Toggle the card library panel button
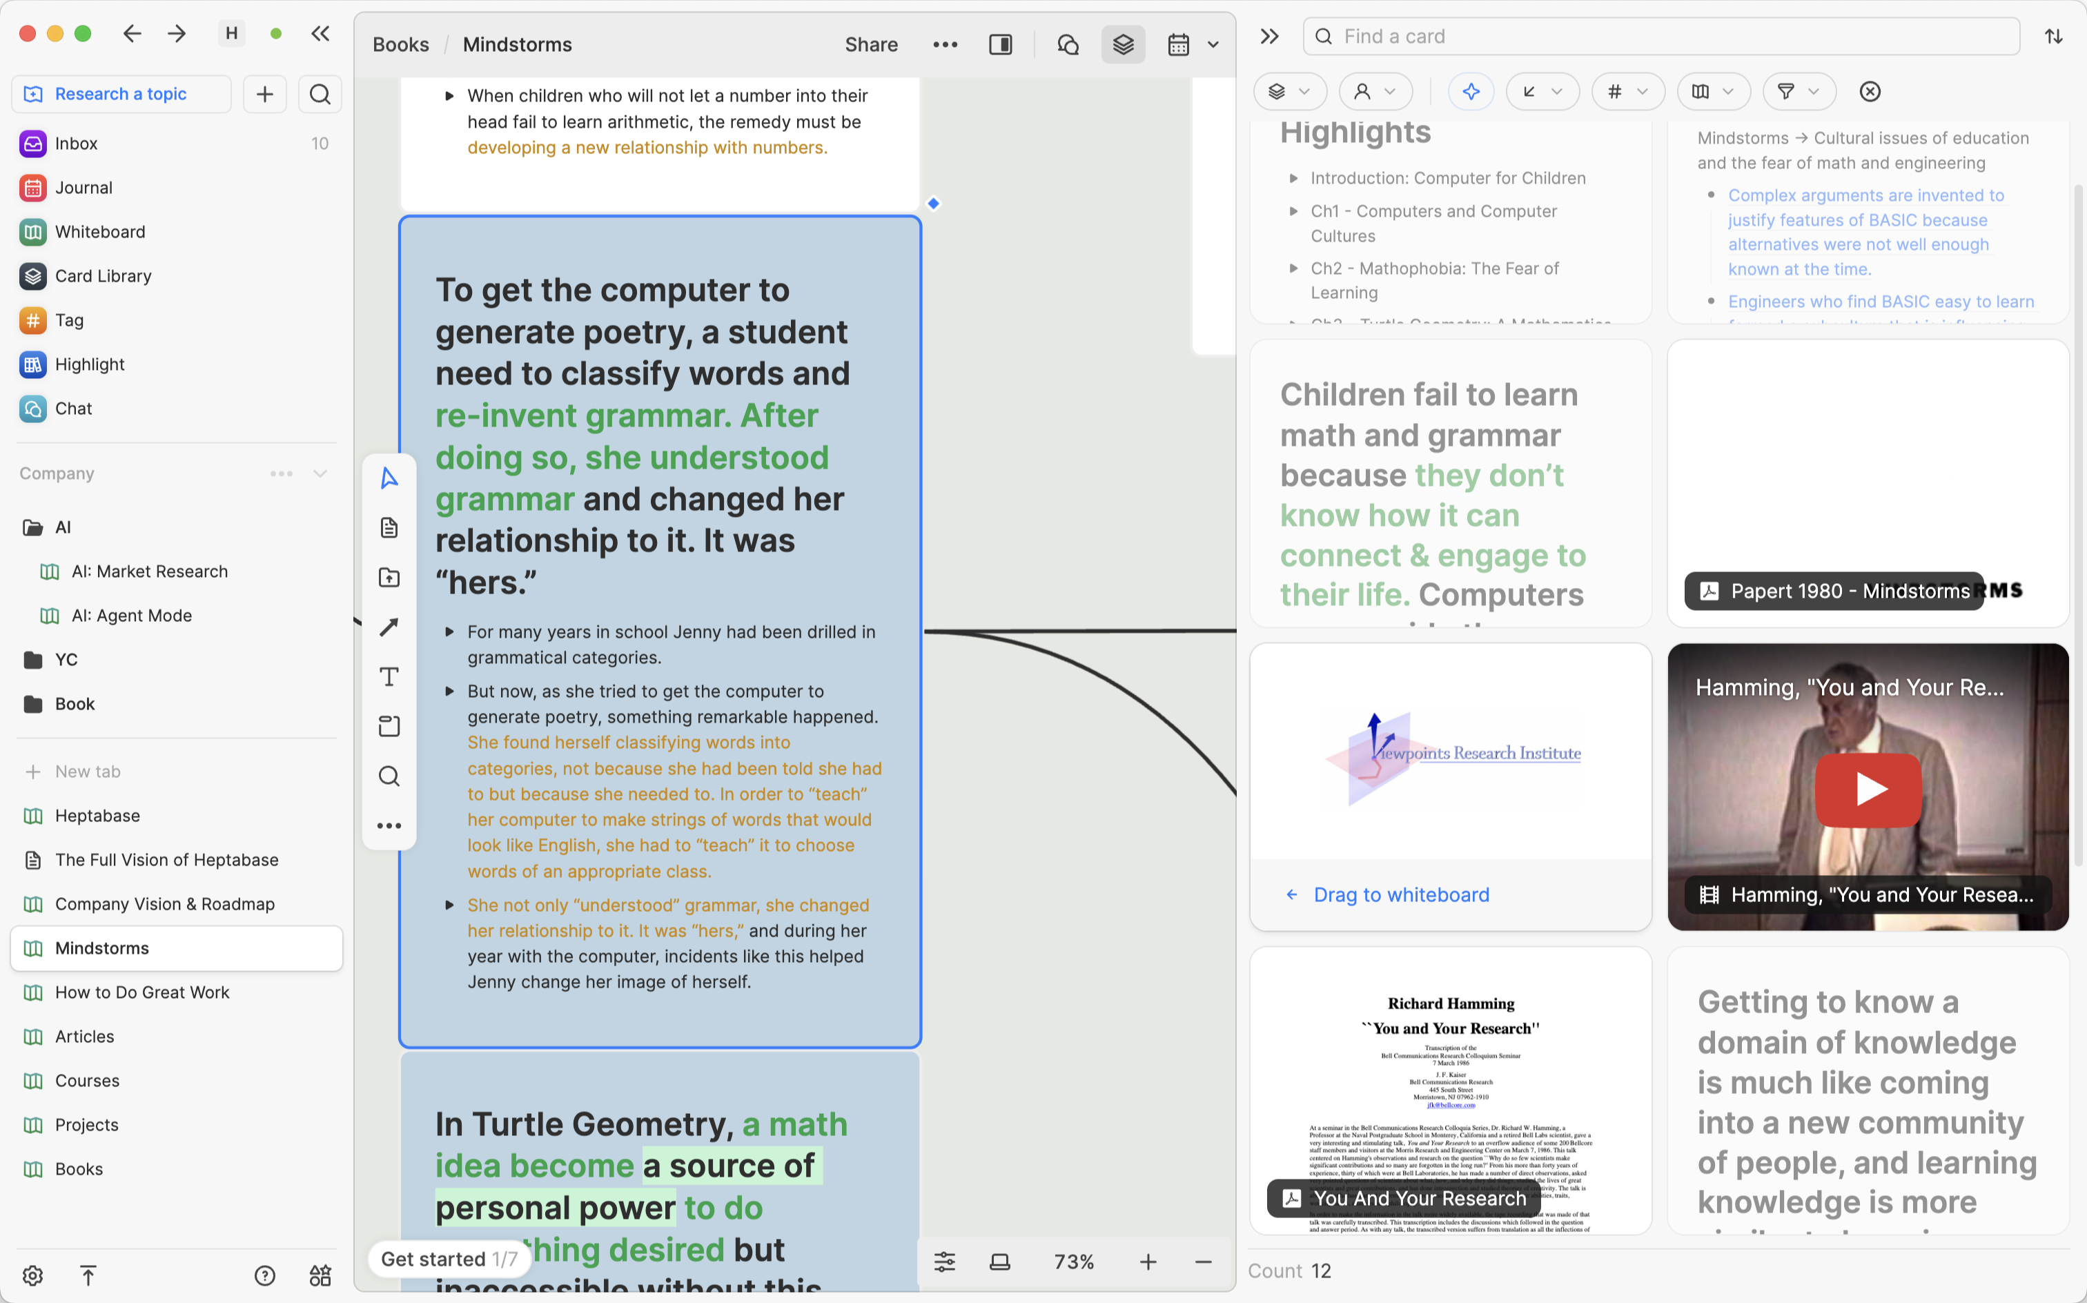 point(1123,45)
